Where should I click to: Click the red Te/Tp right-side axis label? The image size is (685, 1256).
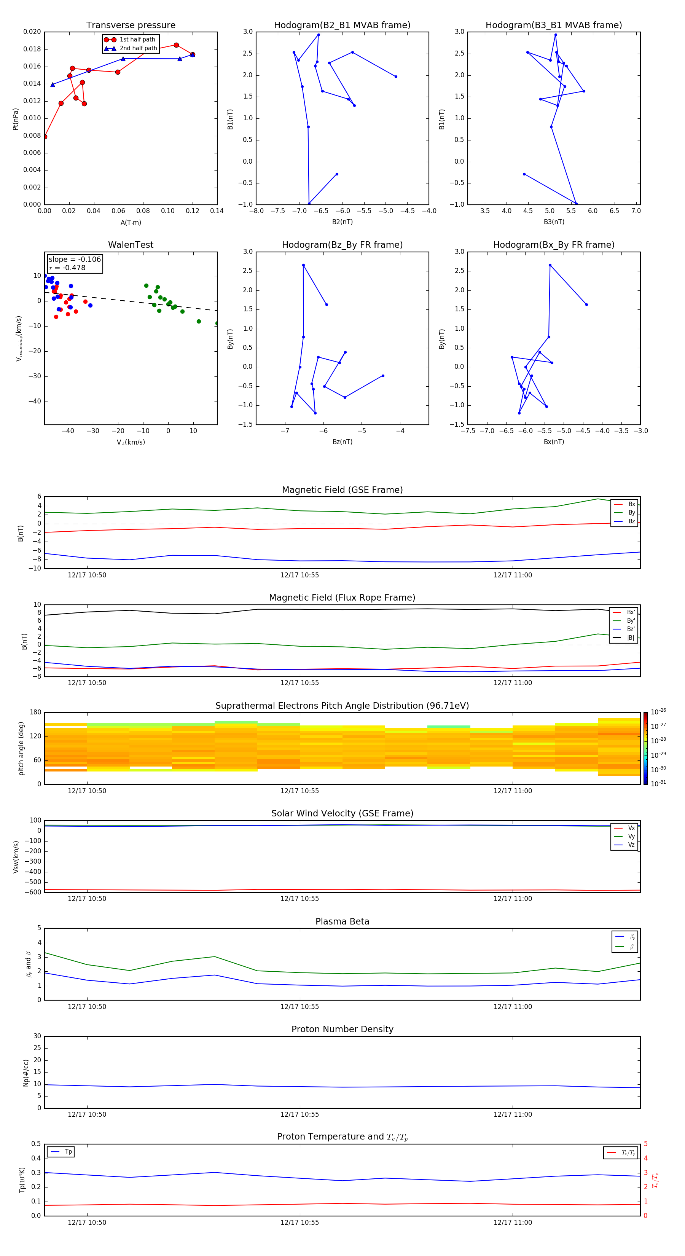pos(655,1180)
